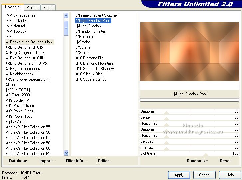Adjust the Lightness slider handle
This screenshot has width=242, height=180.
205,155
